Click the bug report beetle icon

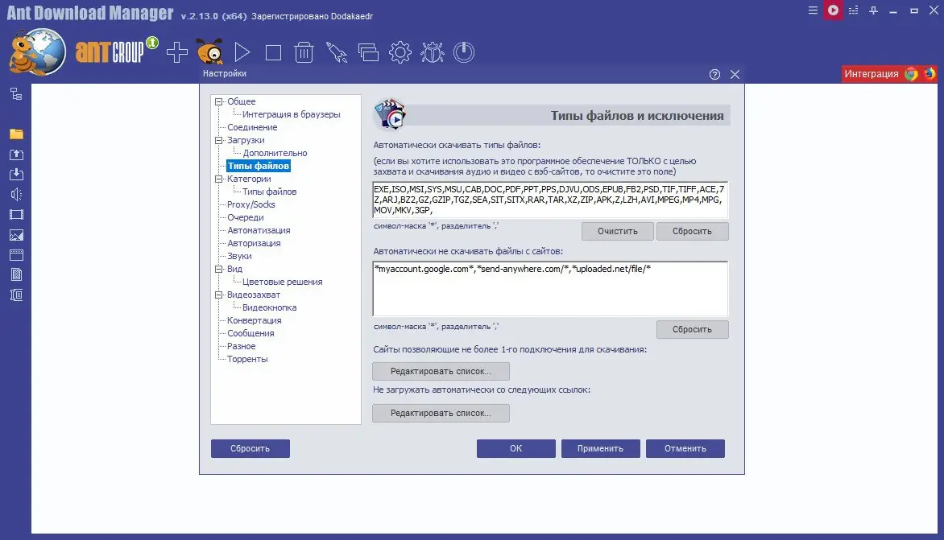click(433, 52)
